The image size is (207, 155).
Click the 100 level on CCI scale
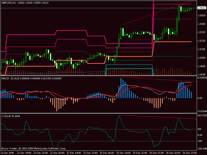pyautogui.click(x=199, y=129)
